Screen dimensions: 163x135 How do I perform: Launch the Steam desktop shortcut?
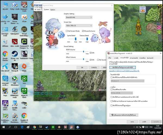pyautogui.click(x=15, y=56)
